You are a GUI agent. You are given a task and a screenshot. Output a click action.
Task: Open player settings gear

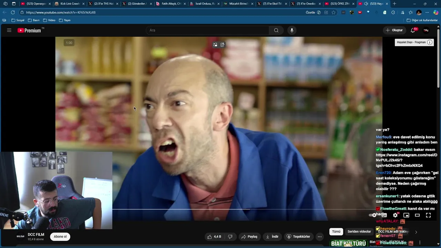396,215
